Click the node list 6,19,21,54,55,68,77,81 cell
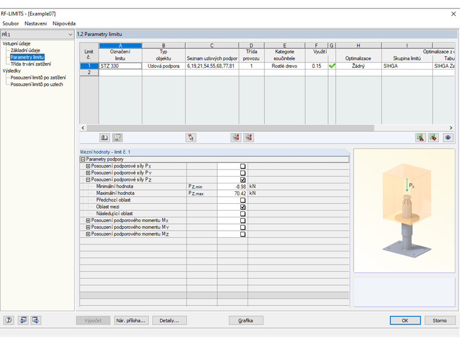This screenshot has height=345, width=460. 212,66
